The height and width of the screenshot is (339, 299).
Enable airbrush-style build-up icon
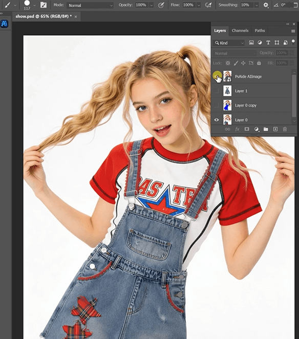pyautogui.click(x=208, y=5)
